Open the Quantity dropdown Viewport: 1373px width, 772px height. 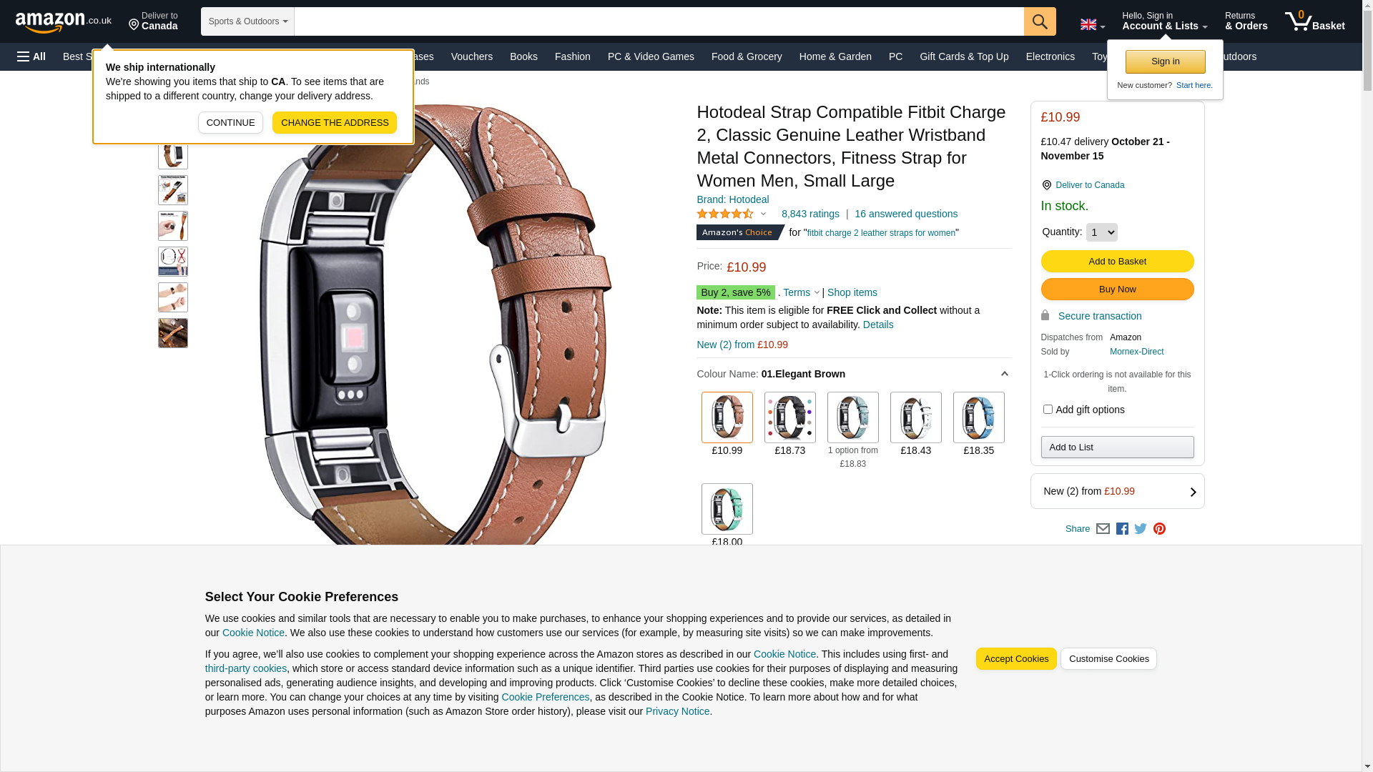click(1101, 232)
